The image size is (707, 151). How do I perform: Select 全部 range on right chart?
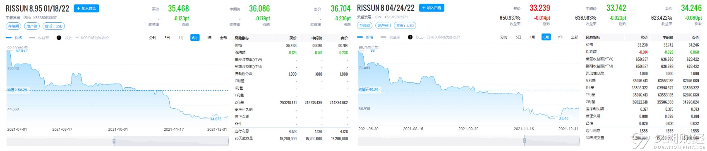575,37
